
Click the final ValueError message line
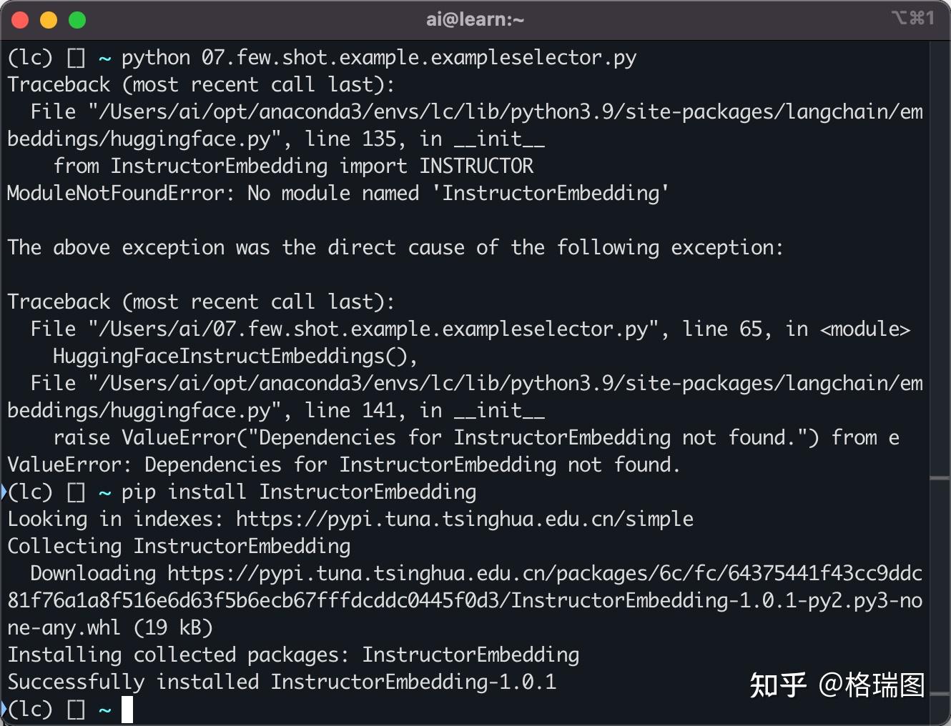(x=343, y=465)
